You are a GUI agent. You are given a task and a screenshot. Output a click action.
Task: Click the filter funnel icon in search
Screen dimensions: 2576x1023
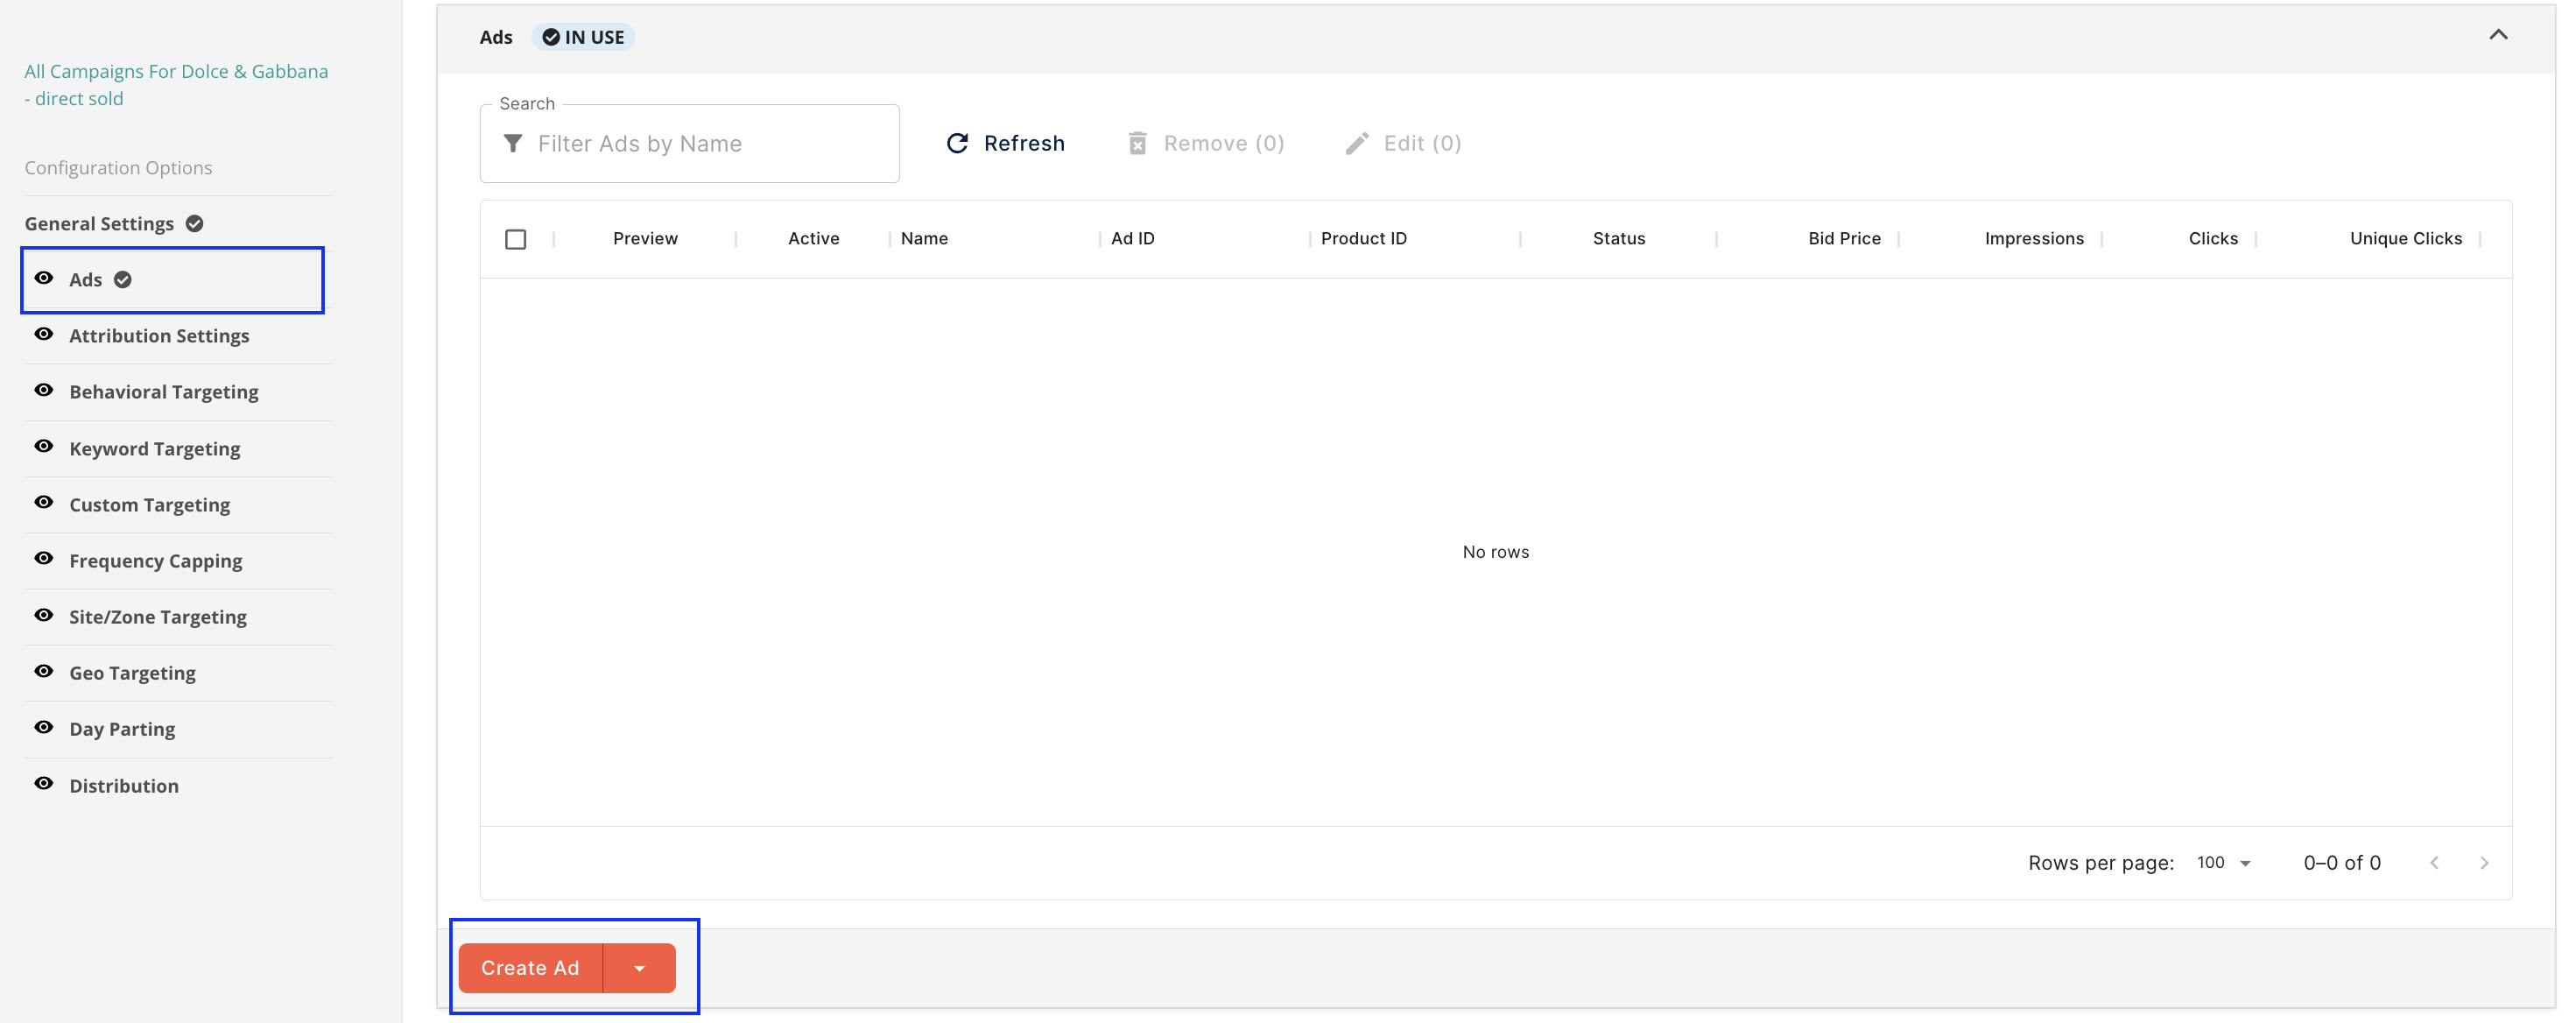(512, 143)
